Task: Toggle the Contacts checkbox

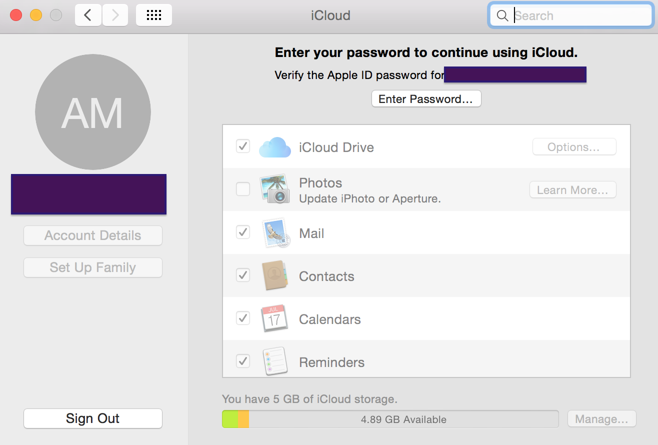Action: [243, 275]
